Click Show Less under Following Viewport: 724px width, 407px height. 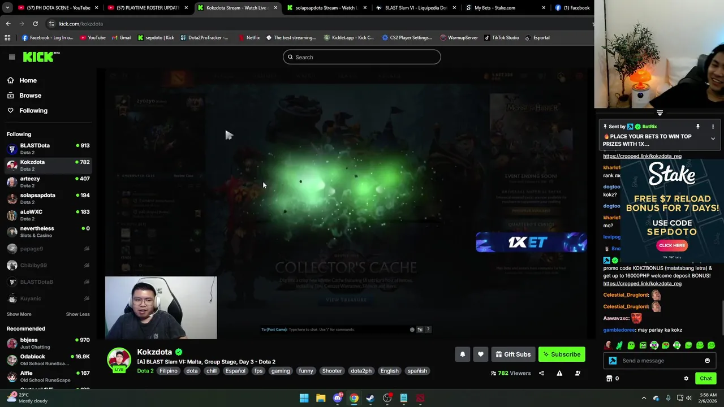pos(77,314)
